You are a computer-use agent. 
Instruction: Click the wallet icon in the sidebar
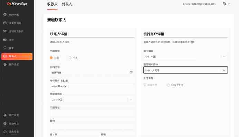coord(5,23)
